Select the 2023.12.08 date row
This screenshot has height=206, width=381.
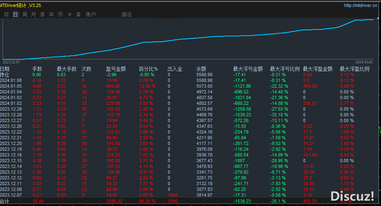click(11, 190)
